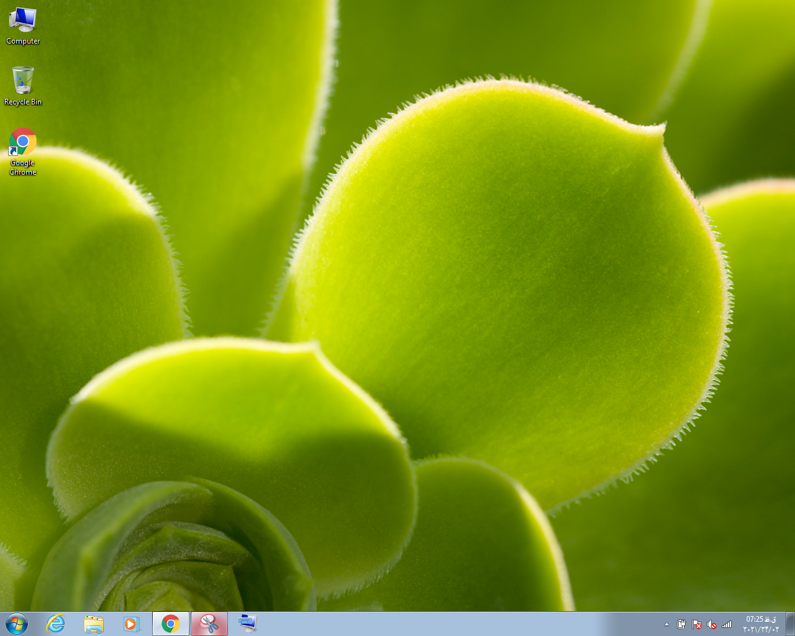The width and height of the screenshot is (795, 636).
Task: Launch Internet Explorer from the taskbar
Action: 56,624
